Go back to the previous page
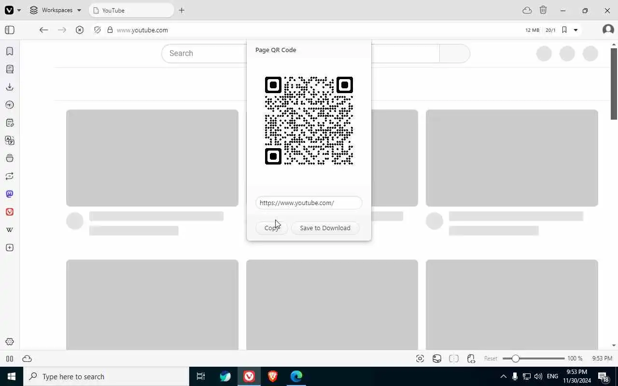The height and width of the screenshot is (386, 618). click(x=43, y=30)
